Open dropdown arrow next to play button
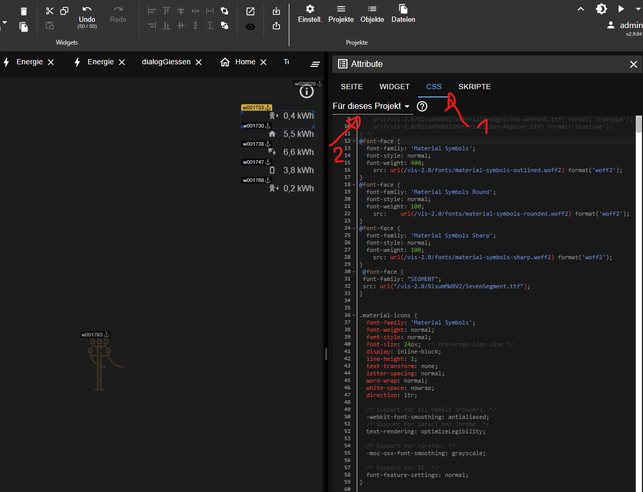The height and width of the screenshot is (492, 643). point(638,9)
